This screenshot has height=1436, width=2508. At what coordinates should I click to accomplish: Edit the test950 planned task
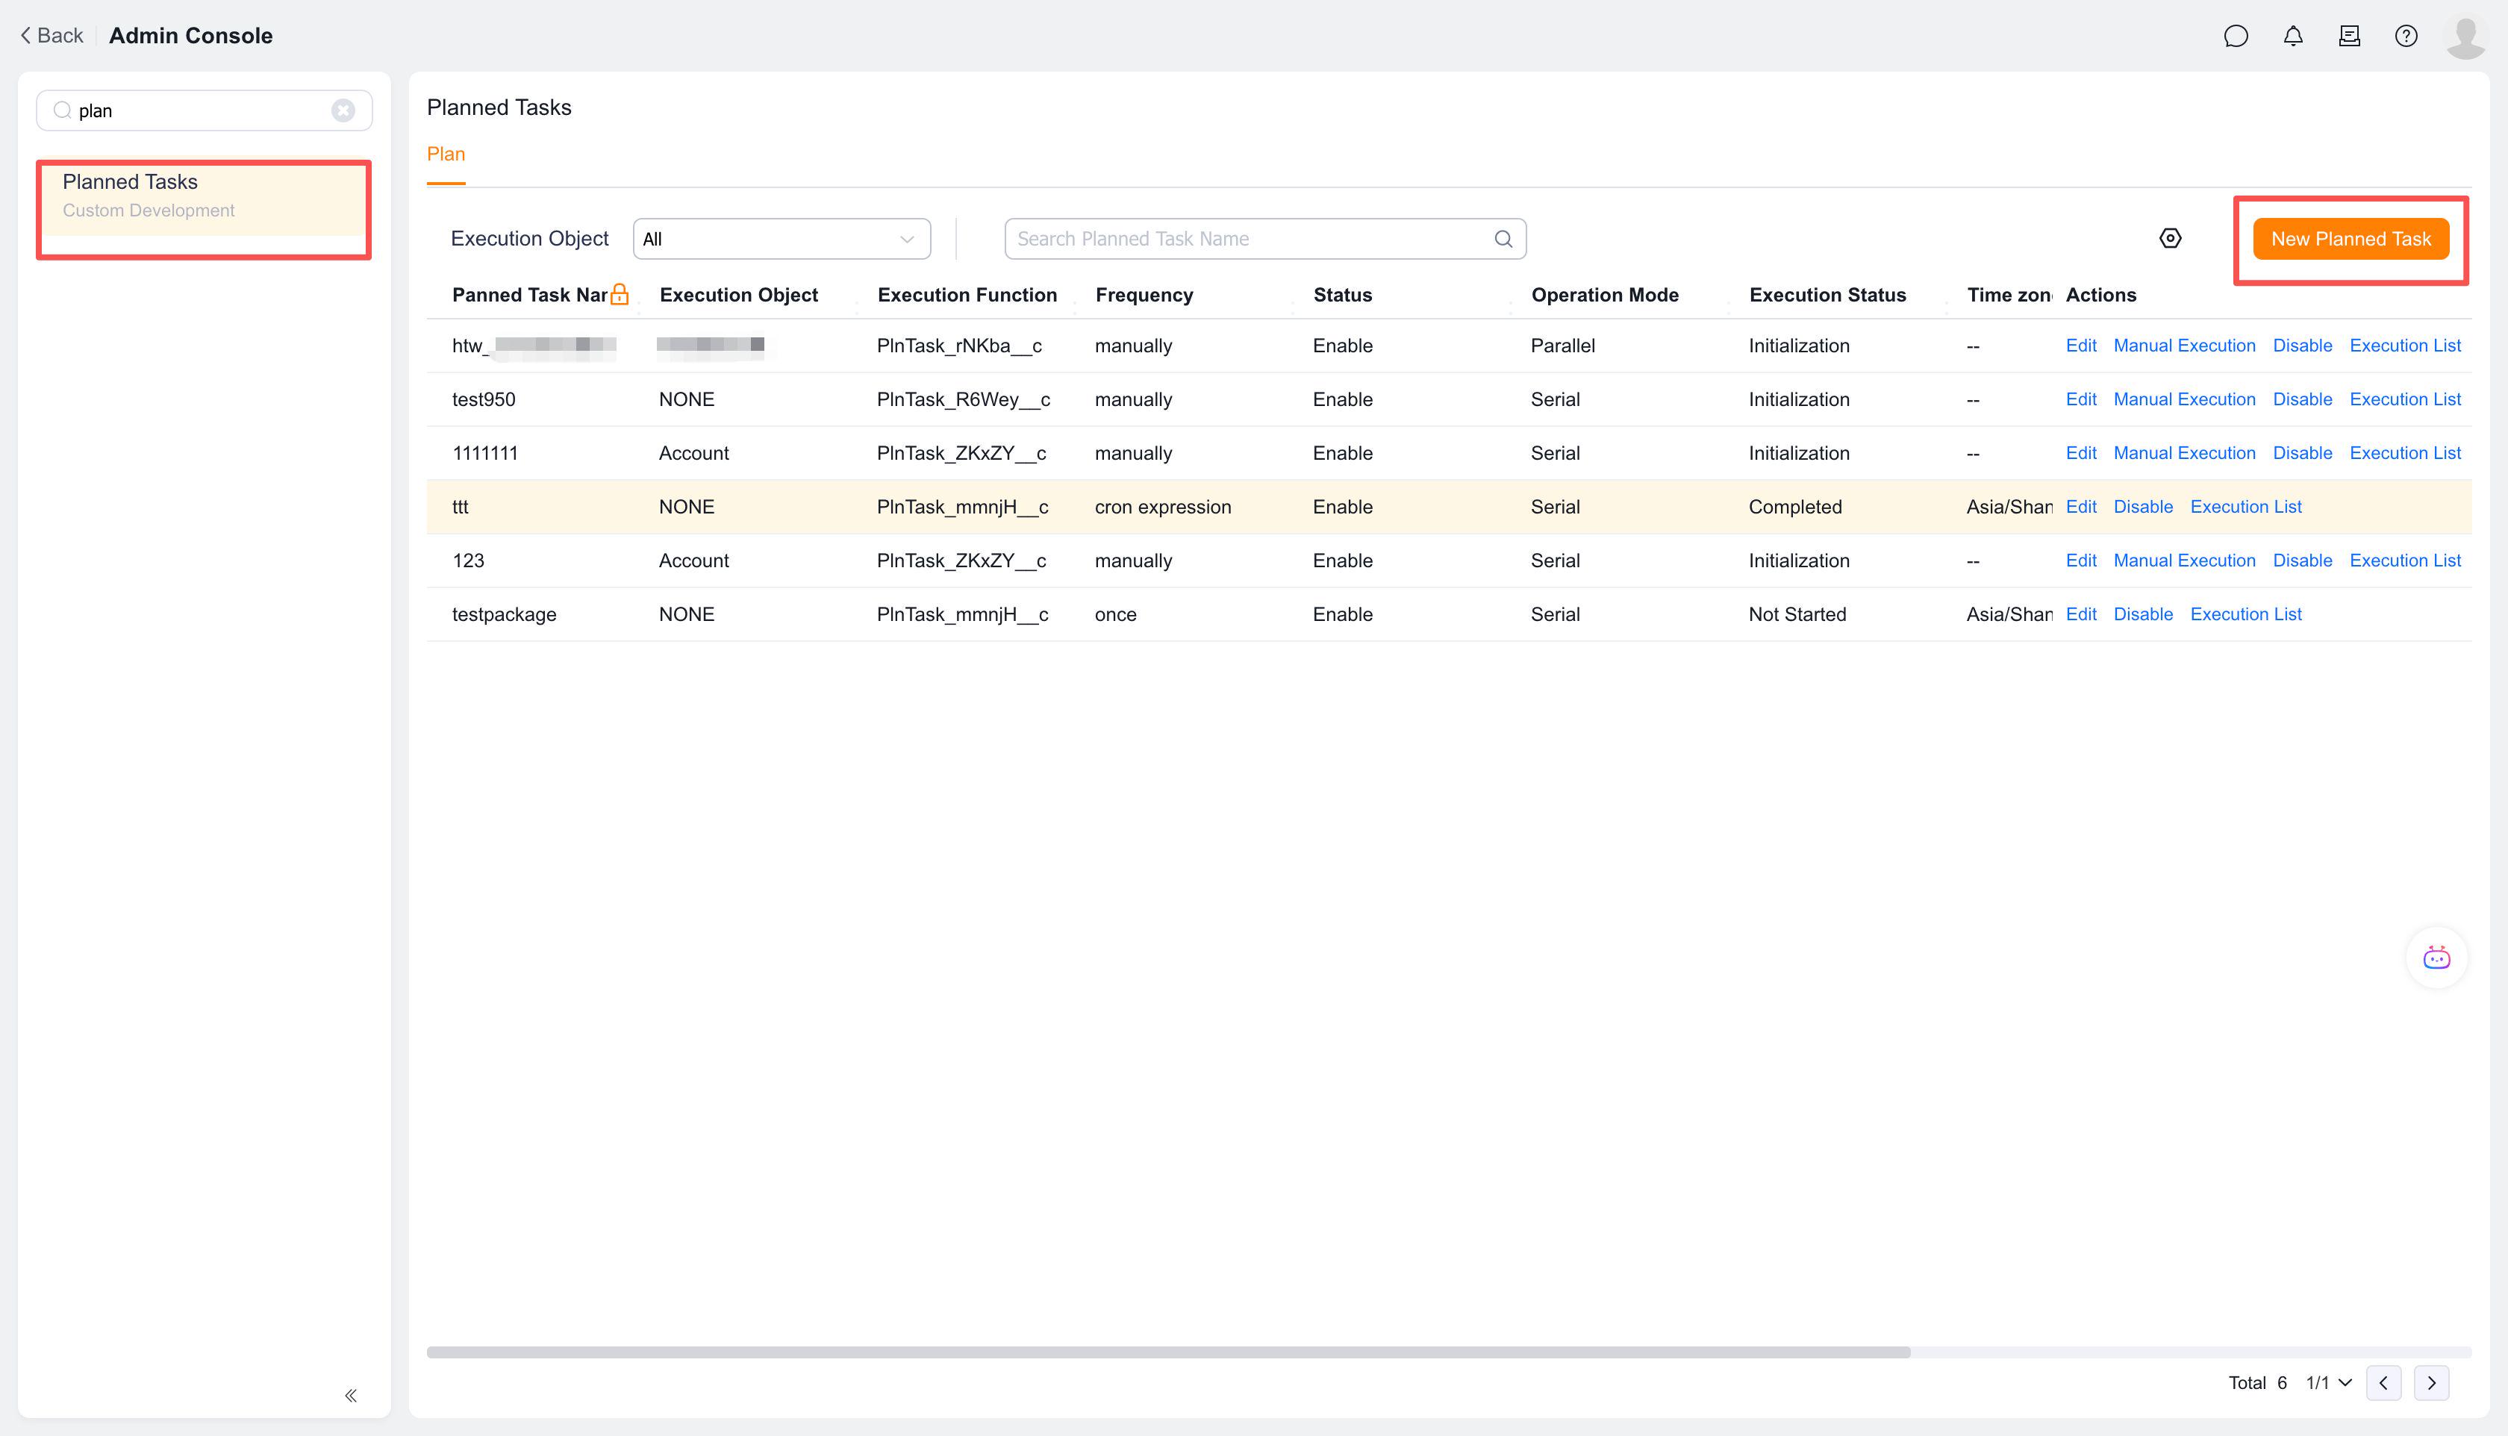(x=2081, y=399)
